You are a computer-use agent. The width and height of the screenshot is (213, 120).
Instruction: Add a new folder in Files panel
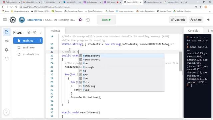(35, 32)
